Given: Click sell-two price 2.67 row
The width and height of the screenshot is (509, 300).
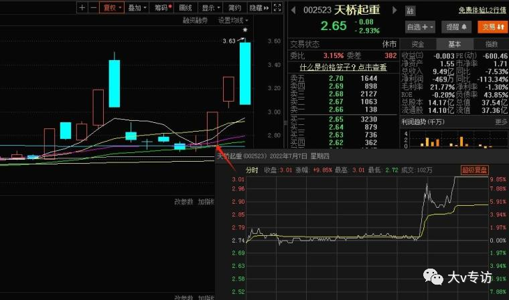Looking at the screenshot, I should pyautogui.click(x=343, y=102).
